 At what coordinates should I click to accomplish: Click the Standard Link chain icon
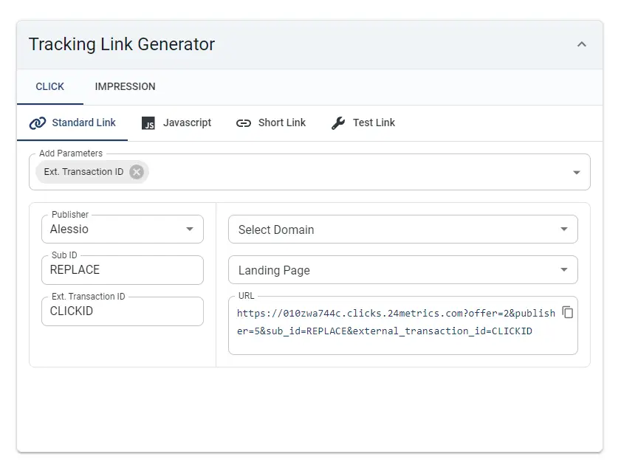coord(38,123)
